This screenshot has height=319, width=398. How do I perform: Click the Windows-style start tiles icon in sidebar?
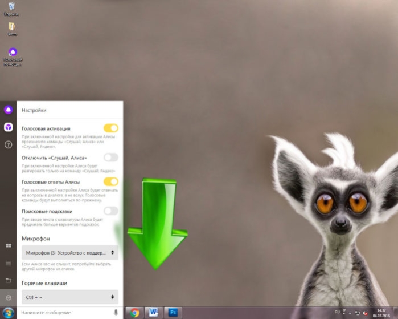(9, 245)
